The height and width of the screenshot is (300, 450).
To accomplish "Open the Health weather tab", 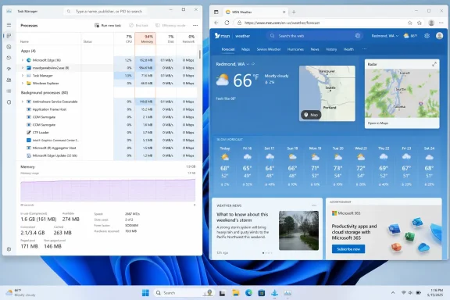I will click(x=348, y=49).
